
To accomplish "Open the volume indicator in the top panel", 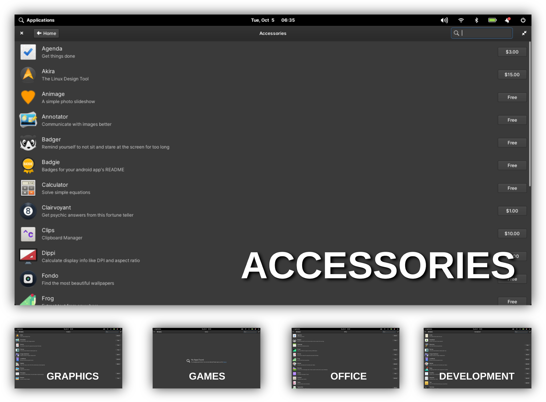I will (x=444, y=20).
